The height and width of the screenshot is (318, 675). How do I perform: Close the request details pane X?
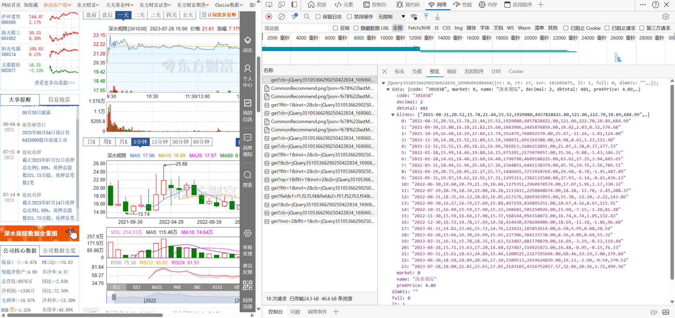(384, 71)
